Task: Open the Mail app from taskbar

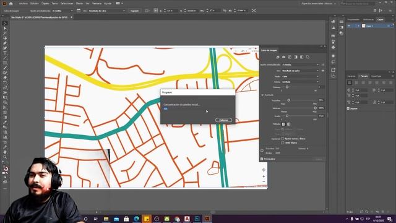Action: coord(116,219)
